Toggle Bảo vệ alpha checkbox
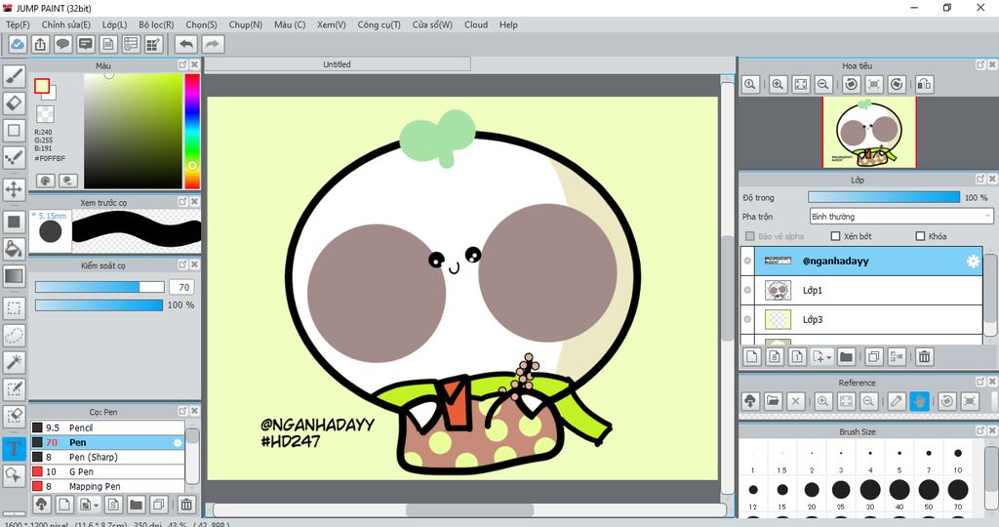 [x=750, y=236]
